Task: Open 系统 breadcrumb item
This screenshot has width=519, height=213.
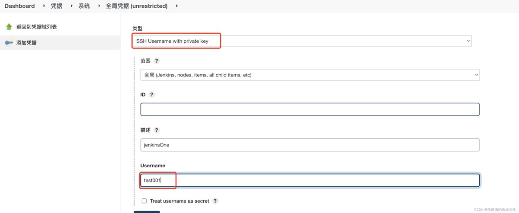Action: [x=84, y=6]
